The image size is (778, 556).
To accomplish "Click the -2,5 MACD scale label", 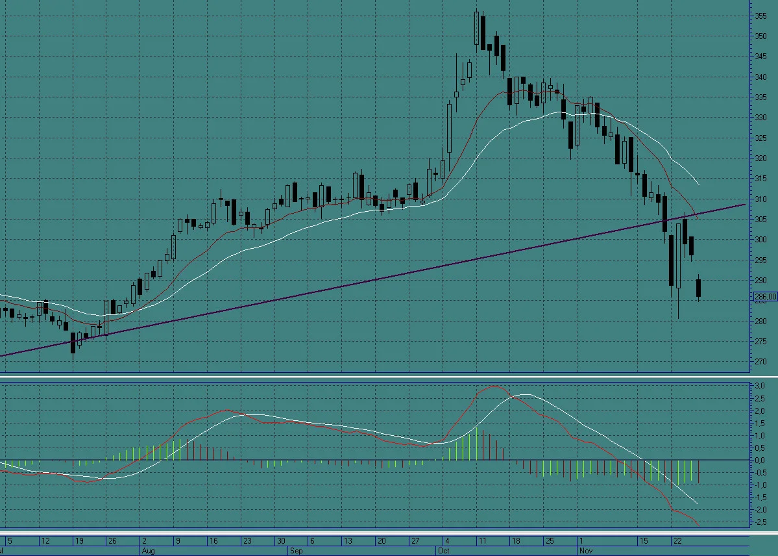I will (759, 522).
